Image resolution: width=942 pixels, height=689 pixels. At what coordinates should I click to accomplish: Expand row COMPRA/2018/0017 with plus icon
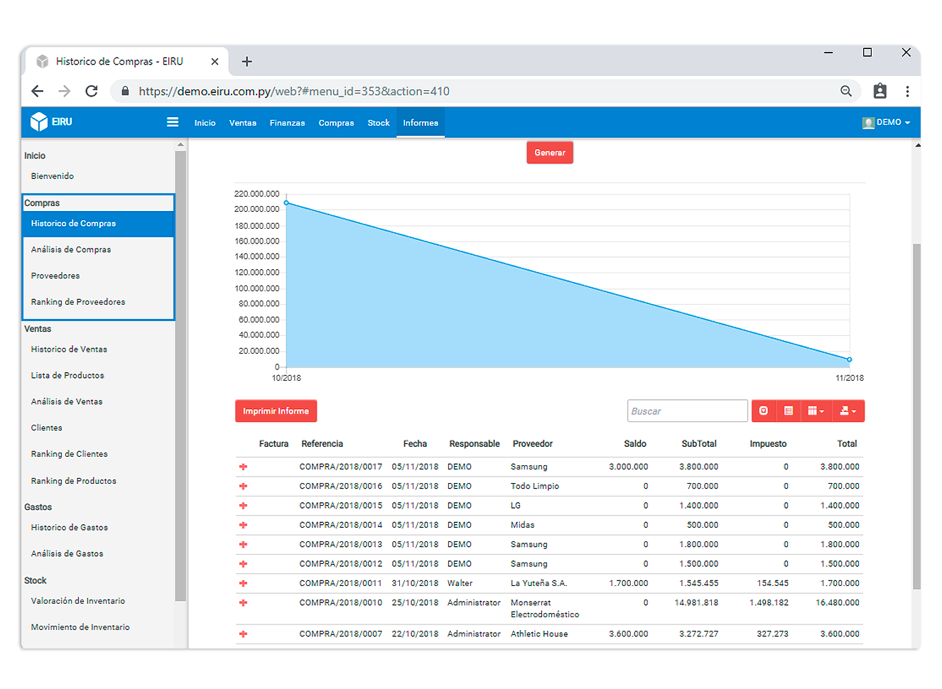coord(243,467)
